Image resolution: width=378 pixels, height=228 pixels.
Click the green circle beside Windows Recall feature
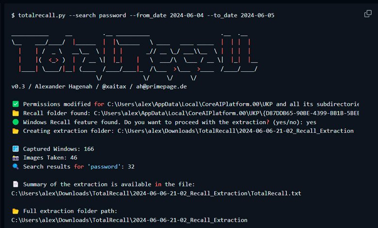(x=16, y=122)
